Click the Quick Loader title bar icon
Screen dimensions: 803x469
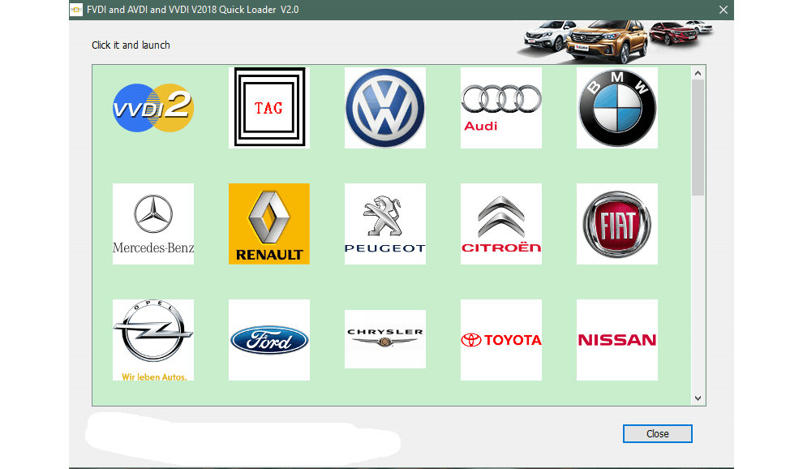coord(76,10)
